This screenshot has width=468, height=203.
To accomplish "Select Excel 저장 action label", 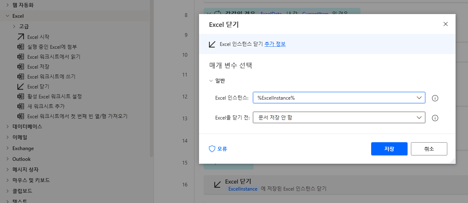I will point(38,67).
